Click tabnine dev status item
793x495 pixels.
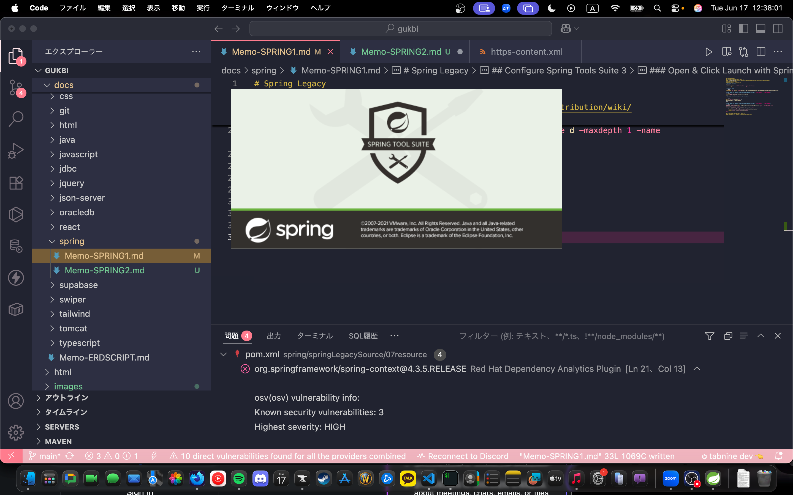pyautogui.click(x=733, y=456)
